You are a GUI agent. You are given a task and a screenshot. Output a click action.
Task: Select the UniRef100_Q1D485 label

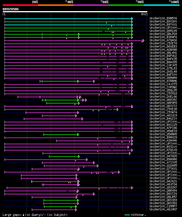point(163,165)
